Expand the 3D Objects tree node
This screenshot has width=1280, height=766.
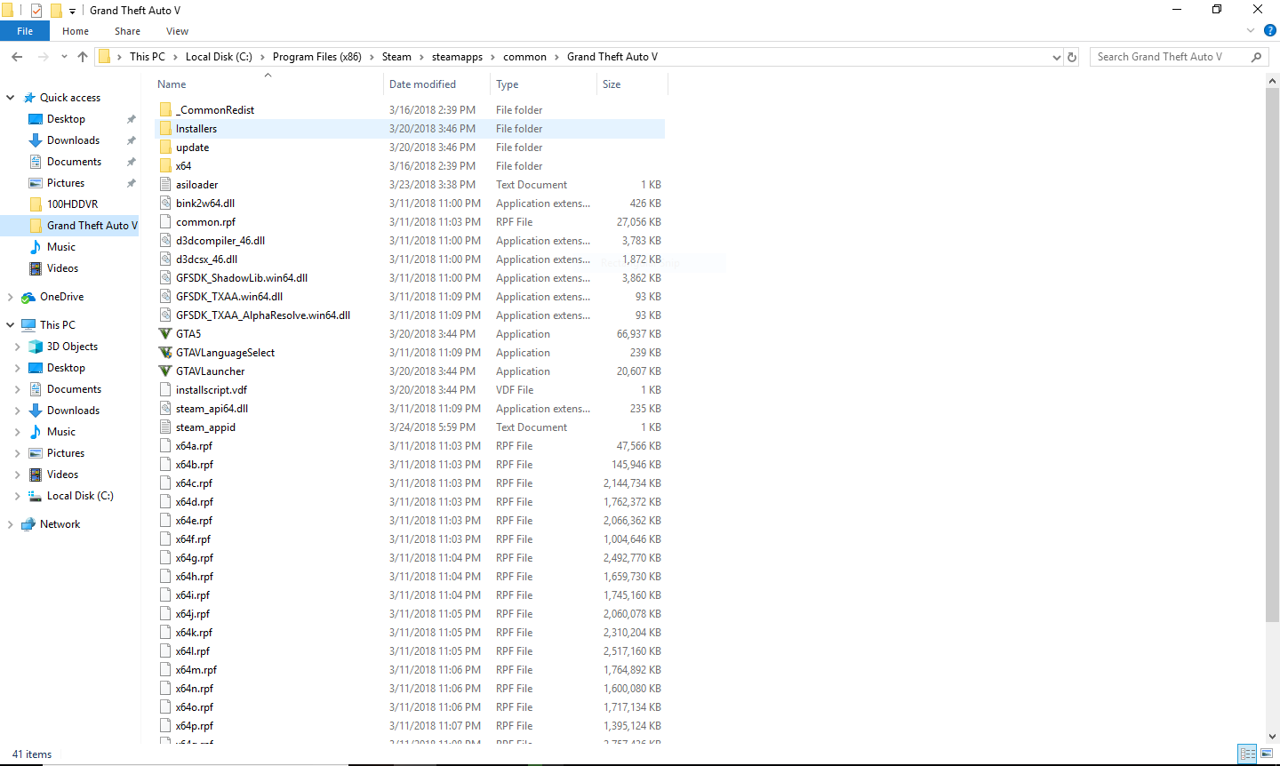coord(18,347)
